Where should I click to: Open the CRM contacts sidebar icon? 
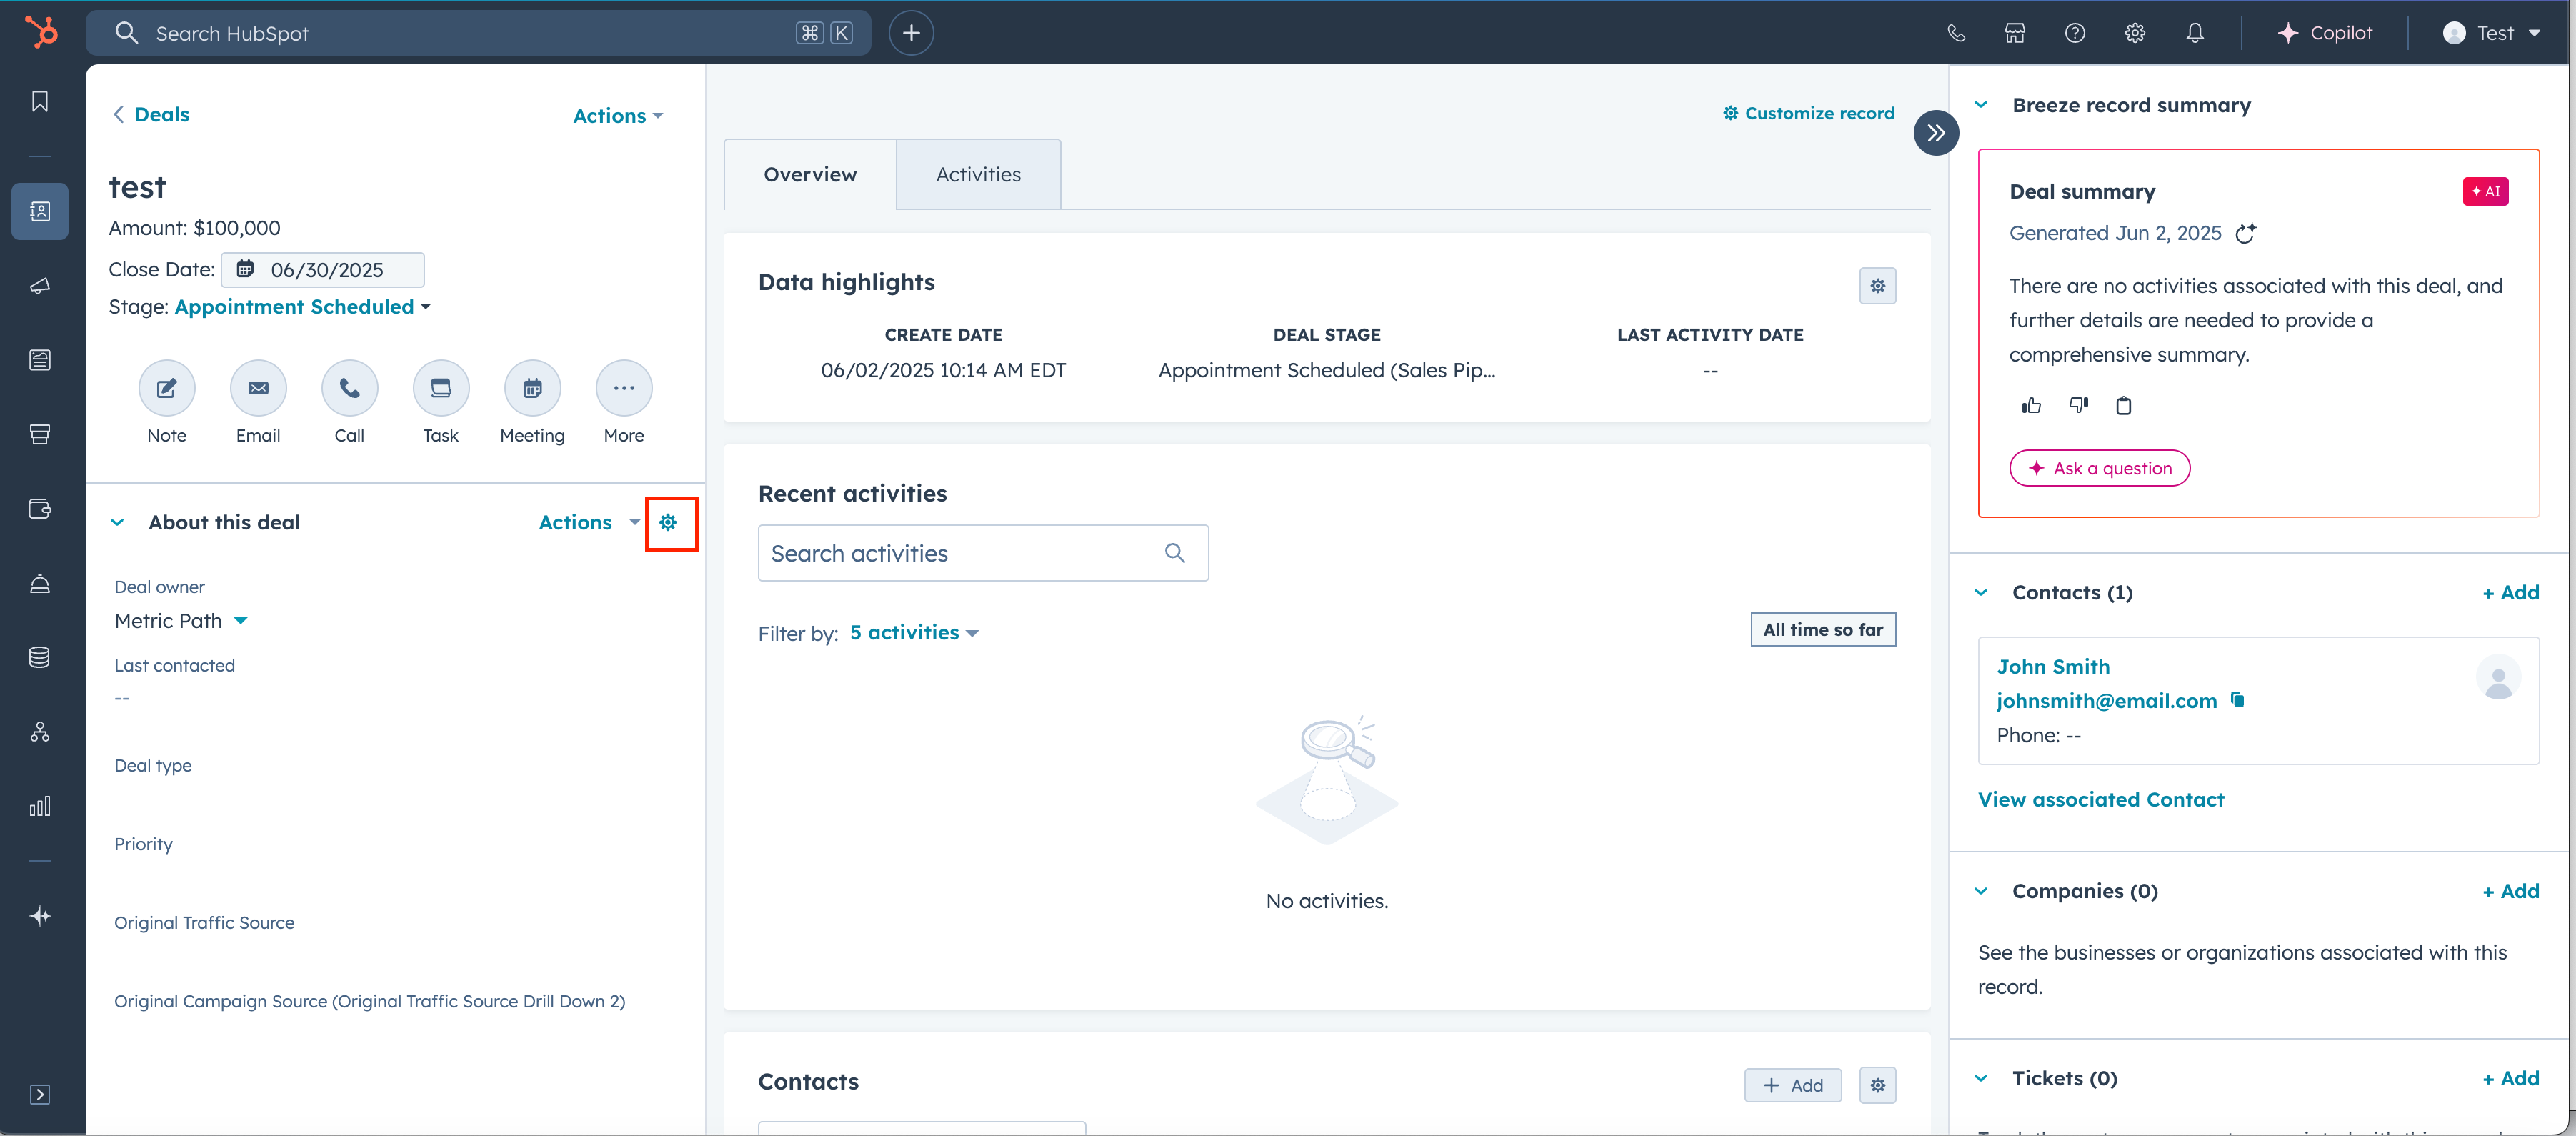(40, 211)
